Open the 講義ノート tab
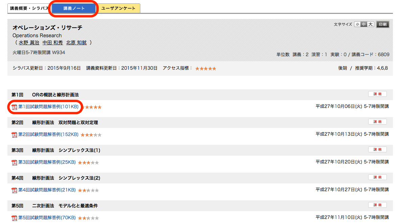Viewport: 399px width, 223px height. 74,8
